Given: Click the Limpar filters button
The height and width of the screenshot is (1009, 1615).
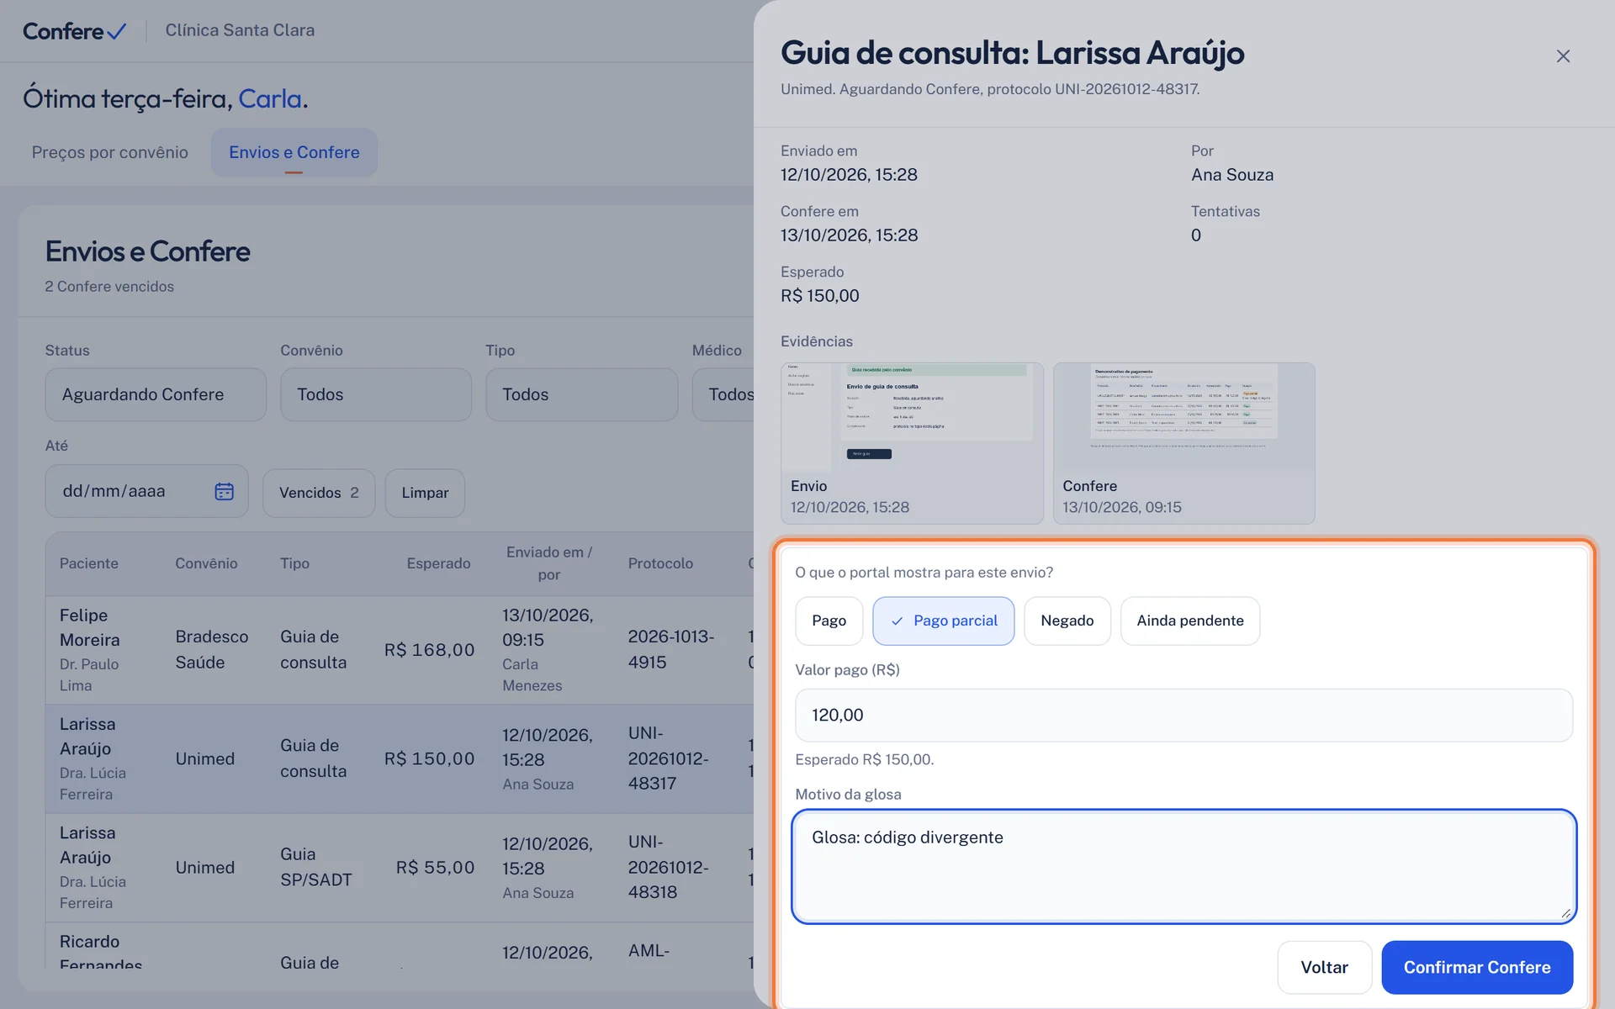Looking at the screenshot, I should pyautogui.click(x=425, y=493).
